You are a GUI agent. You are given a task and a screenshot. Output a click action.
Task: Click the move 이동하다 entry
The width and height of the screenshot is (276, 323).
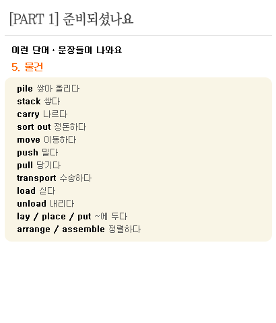coord(46,140)
